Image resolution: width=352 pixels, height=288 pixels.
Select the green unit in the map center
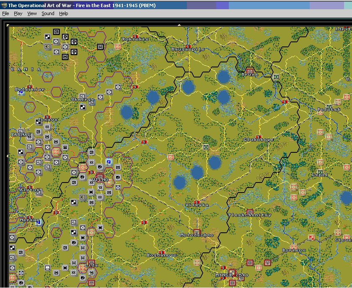[x=206, y=147]
